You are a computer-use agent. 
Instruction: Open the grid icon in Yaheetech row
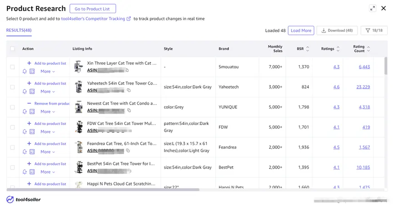click(x=32, y=91)
